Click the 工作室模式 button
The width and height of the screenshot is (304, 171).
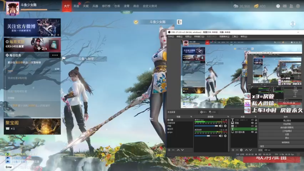[x=282, y=131]
